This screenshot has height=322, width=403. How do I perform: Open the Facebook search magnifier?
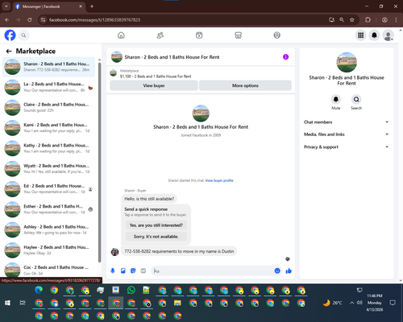[23, 35]
